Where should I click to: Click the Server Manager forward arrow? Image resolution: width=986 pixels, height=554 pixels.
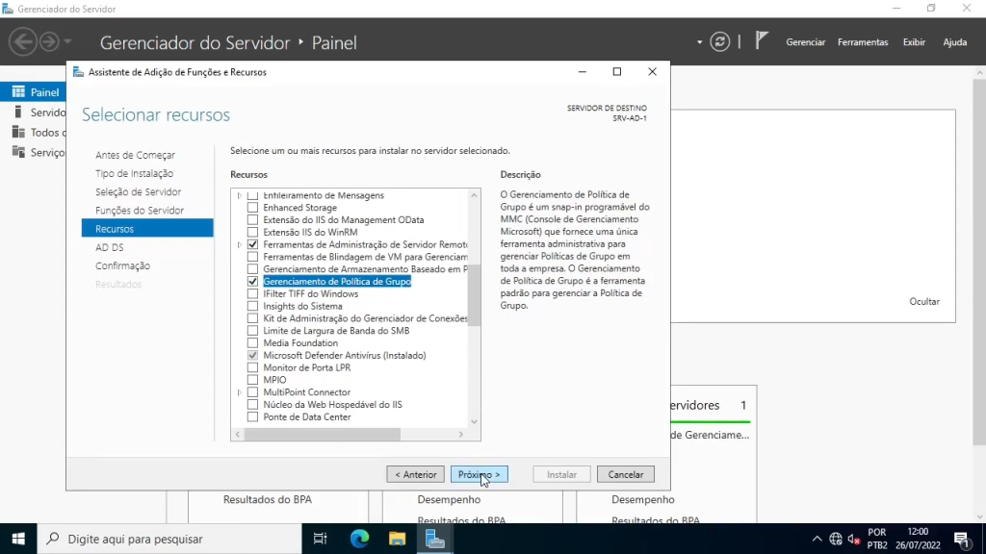click(x=49, y=42)
